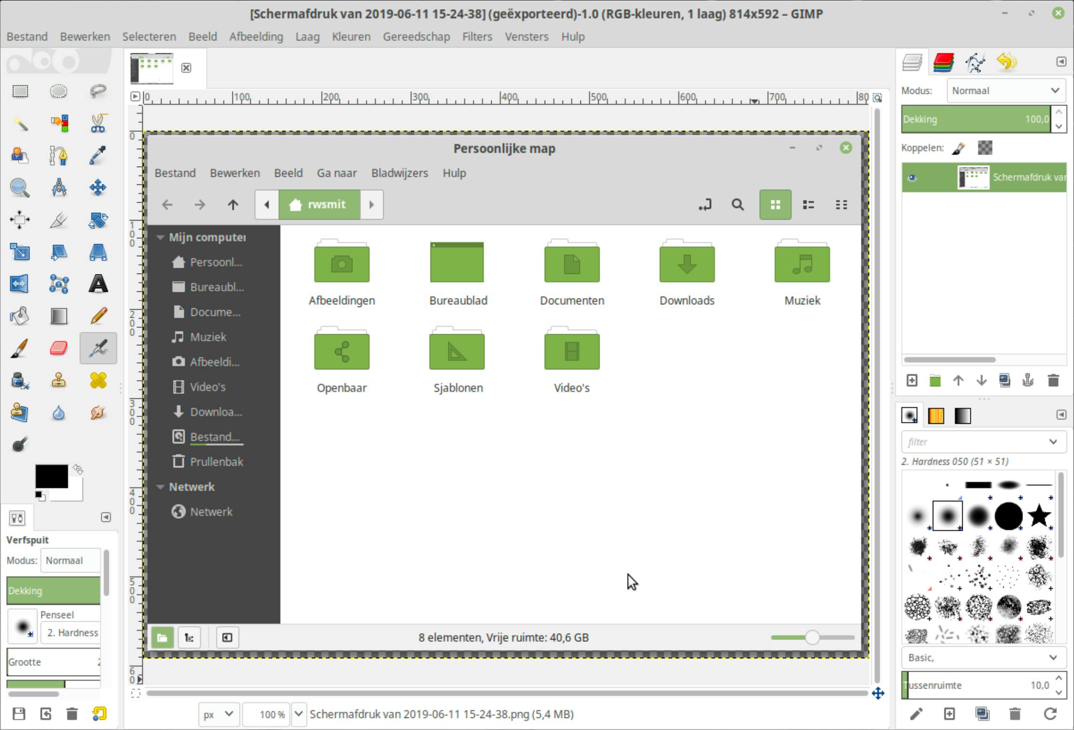Open the Undo History tab
Image resolution: width=1074 pixels, height=730 pixels.
1007,63
